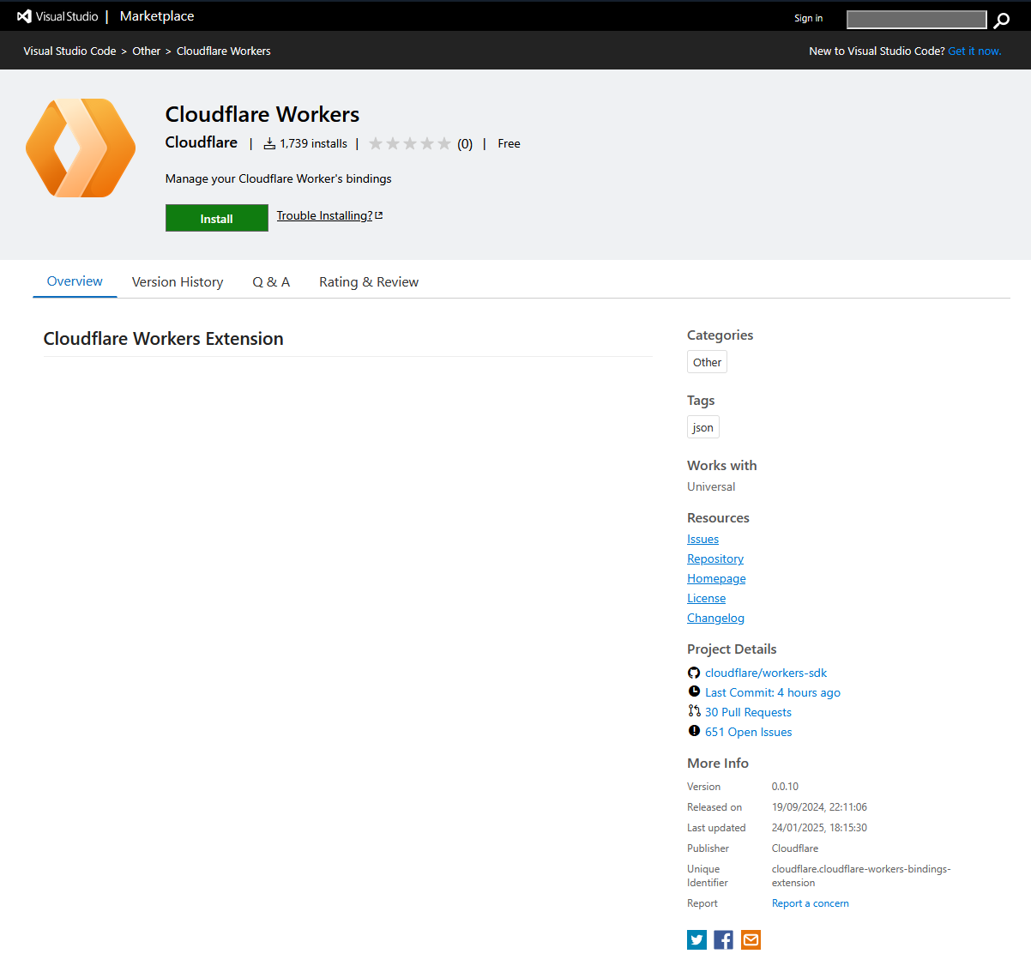Viewport: 1031px width, 972px height.
Task: Click the Cloudflare Workers extension logo
Action: [x=81, y=148]
